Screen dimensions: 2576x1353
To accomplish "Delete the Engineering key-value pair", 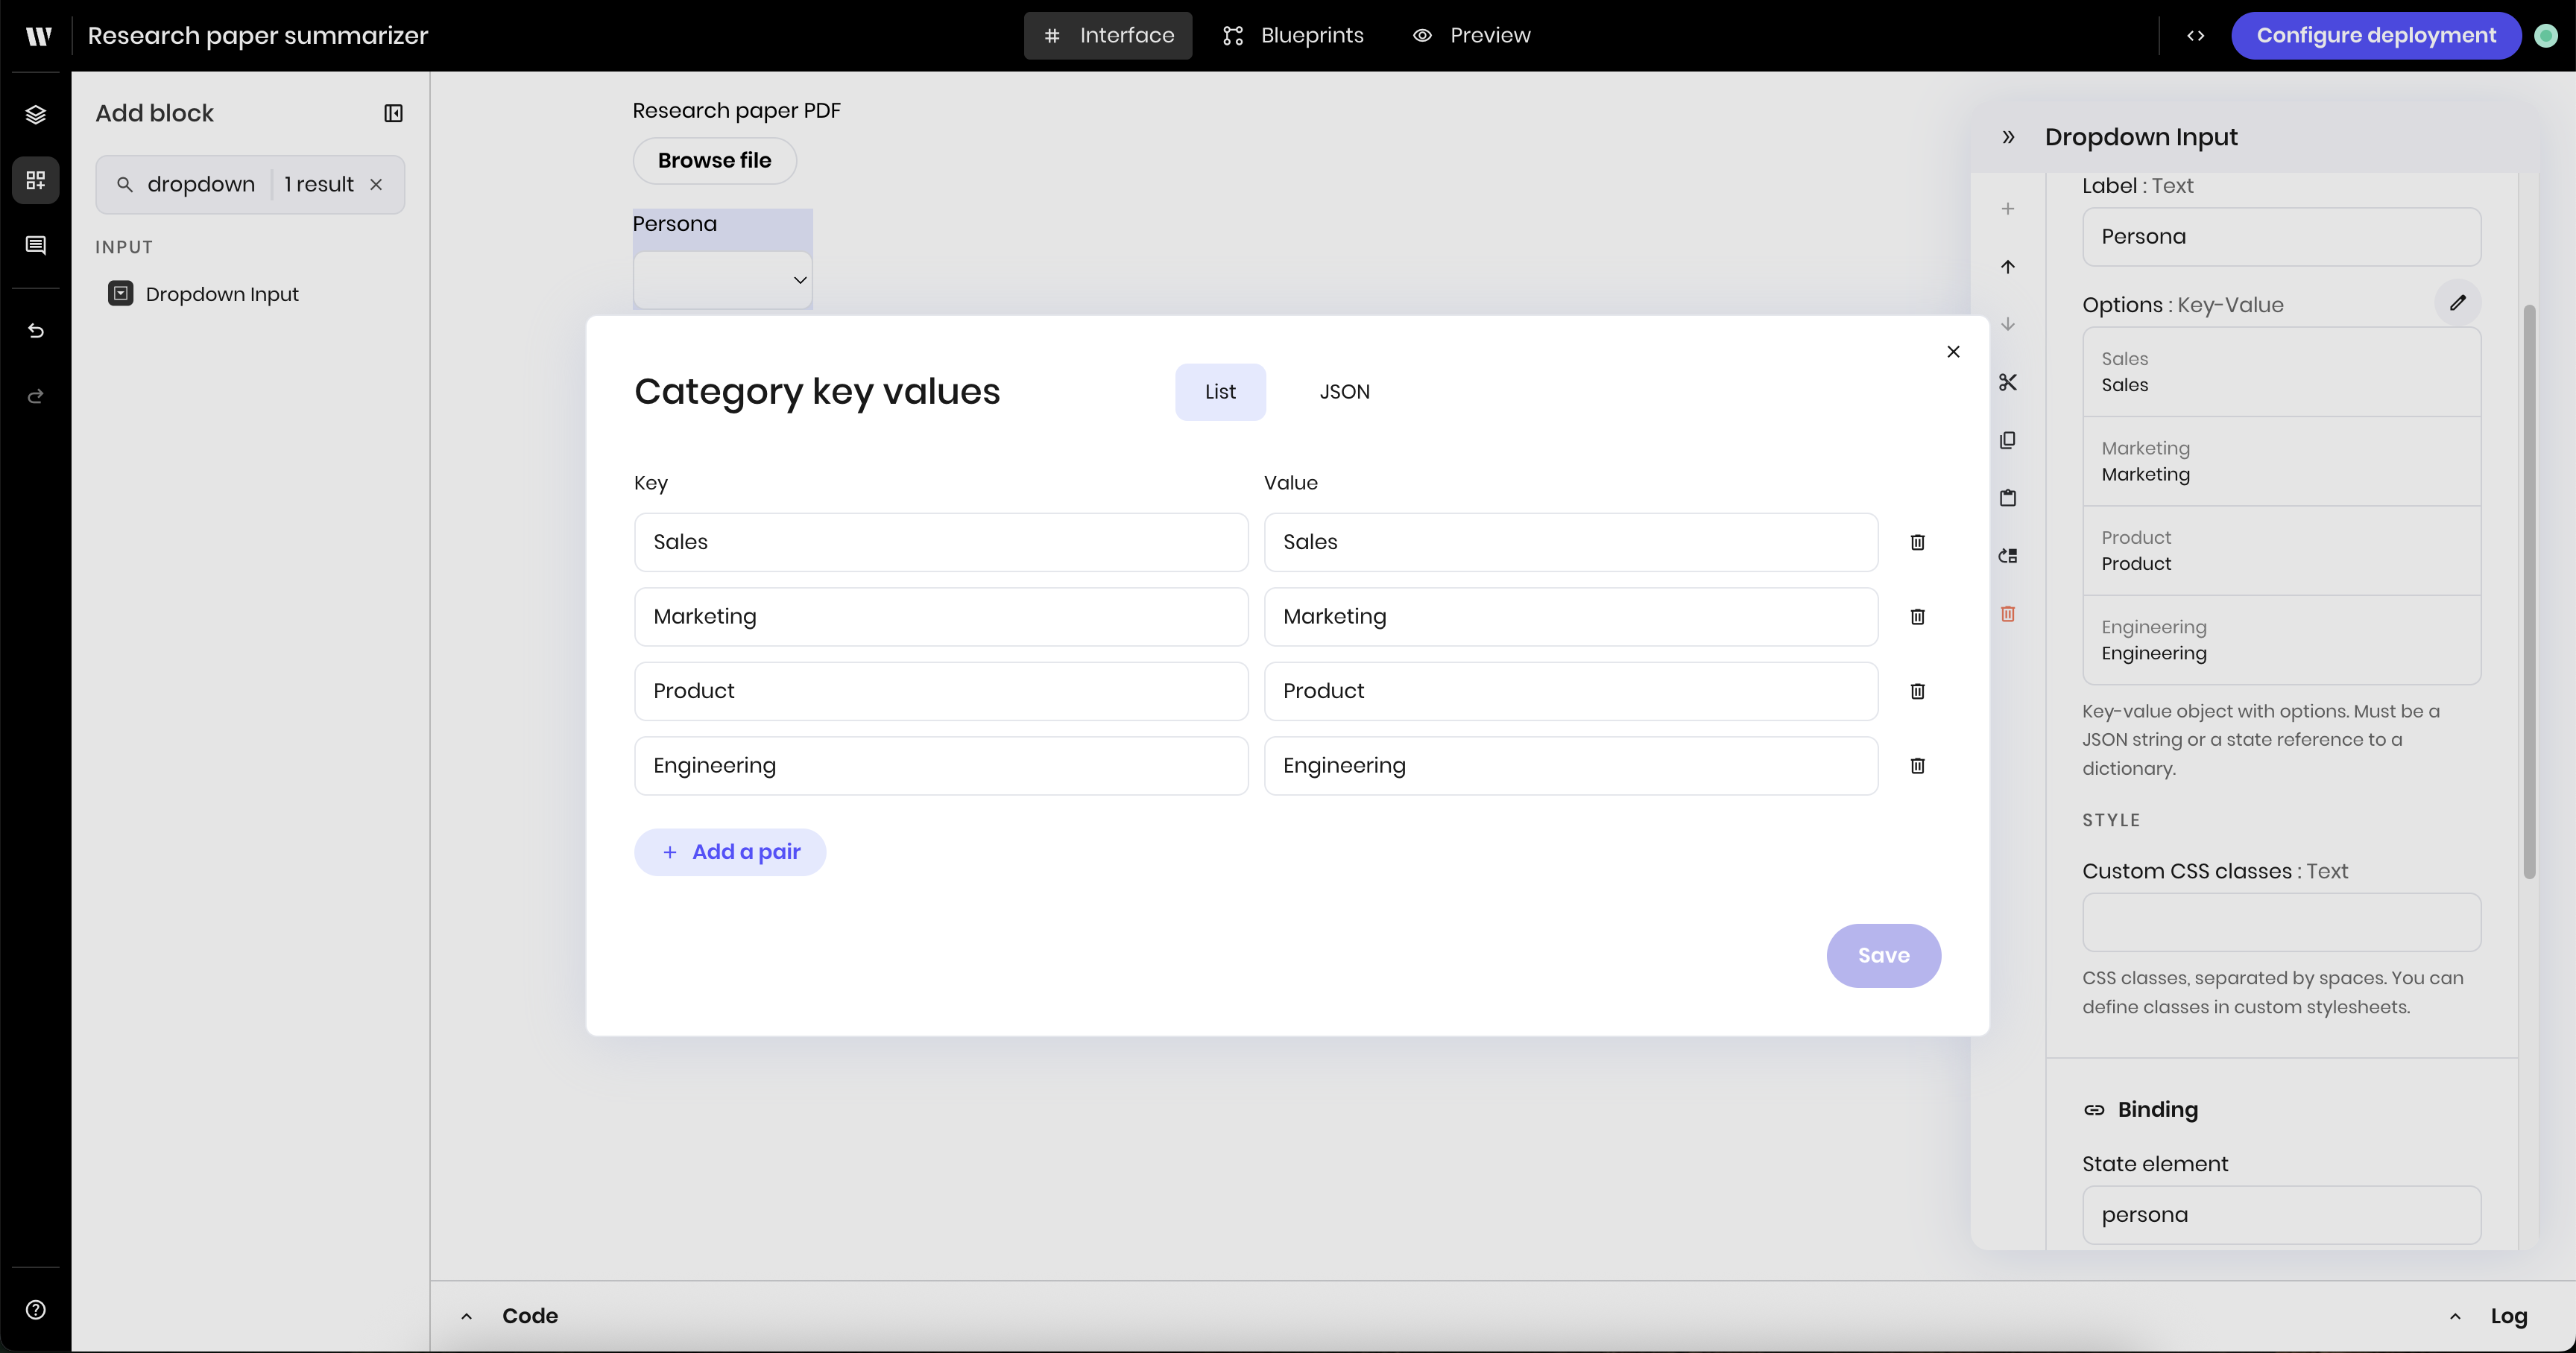I will click(x=1917, y=765).
